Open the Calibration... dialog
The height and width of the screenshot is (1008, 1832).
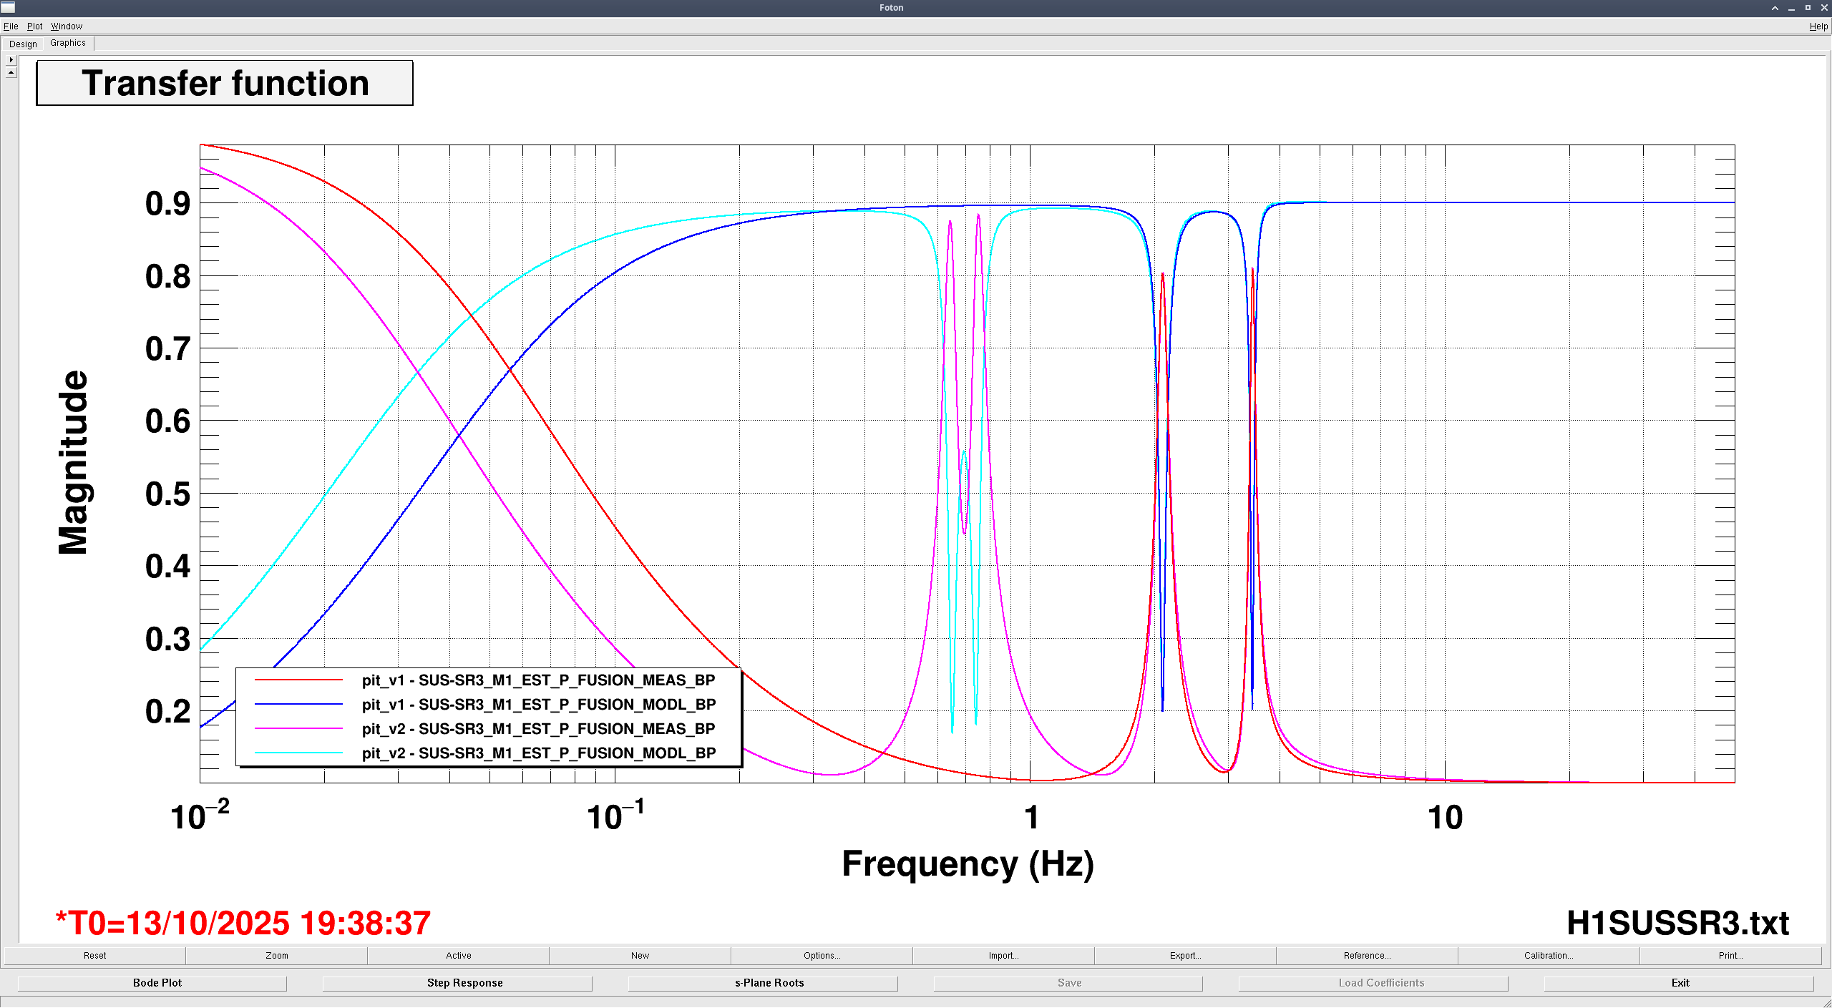[x=1549, y=955]
